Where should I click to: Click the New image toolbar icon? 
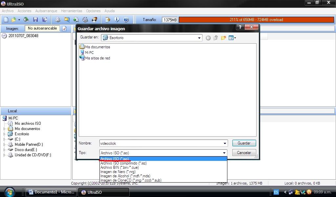click(x=6, y=20)
